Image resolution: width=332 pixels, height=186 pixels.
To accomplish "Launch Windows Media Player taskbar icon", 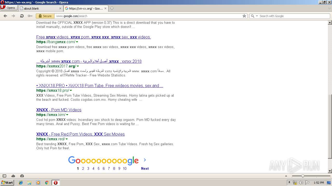I will (38, 183).
